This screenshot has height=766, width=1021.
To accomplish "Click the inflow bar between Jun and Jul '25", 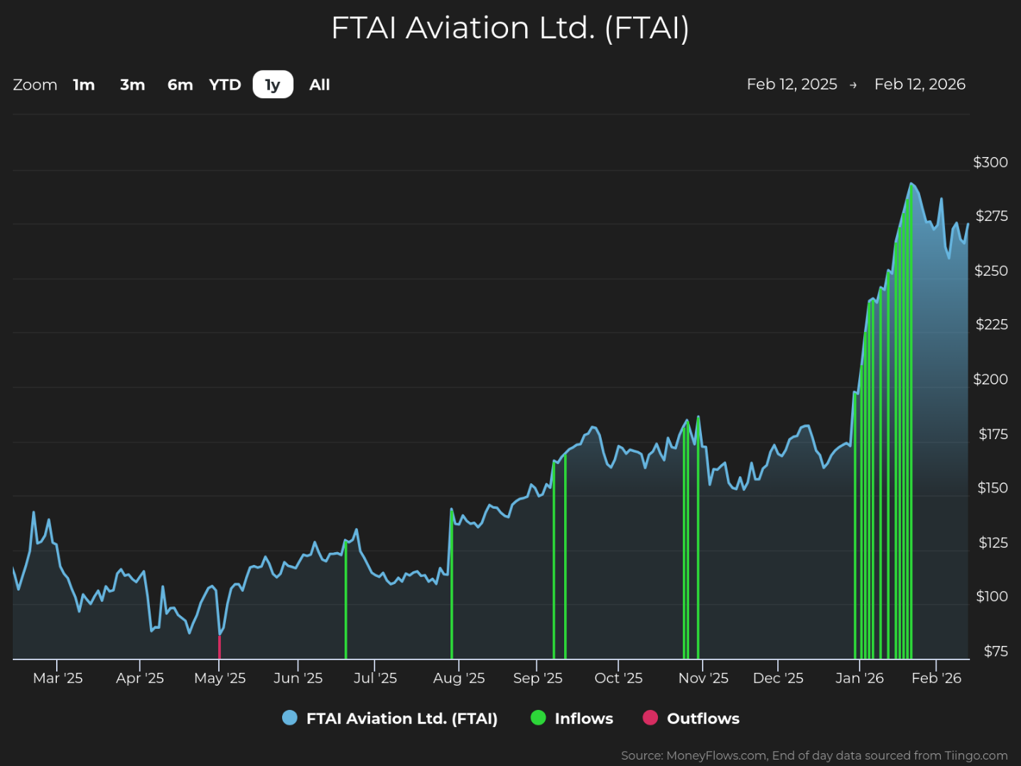I will point(345,600).
